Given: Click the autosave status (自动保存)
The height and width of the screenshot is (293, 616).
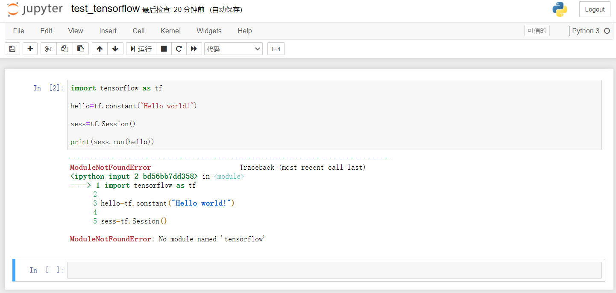Looking at the screenshot, I should (226, 10).
